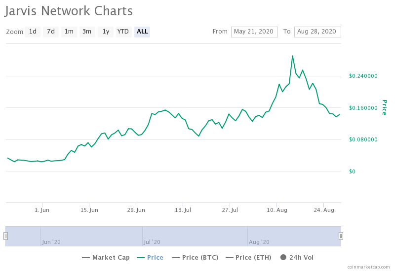Toggle the Price series in legend
This screenshot has height=271, width=395.
click(150, 257)
